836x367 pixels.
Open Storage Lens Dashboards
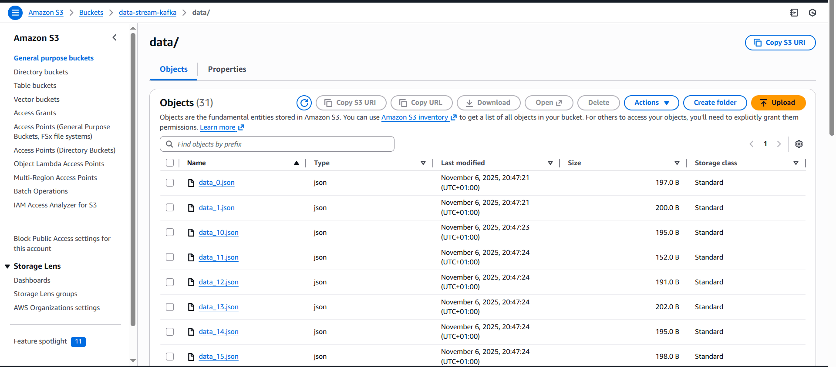[32, 280]
